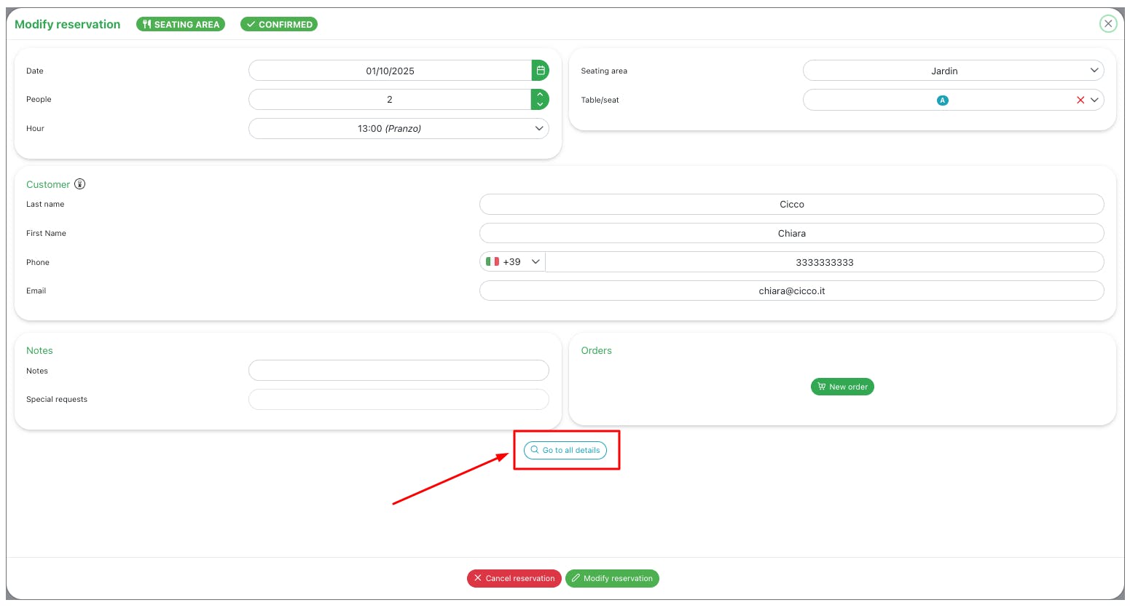This screenshot has height=608, width=1130.
Task: Expand the Seating area dropdown showing Jardin
Action: point(953,71)
